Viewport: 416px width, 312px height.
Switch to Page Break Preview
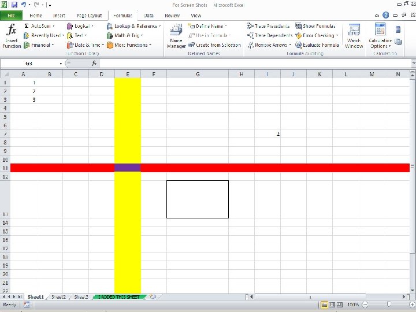[340, 305]
